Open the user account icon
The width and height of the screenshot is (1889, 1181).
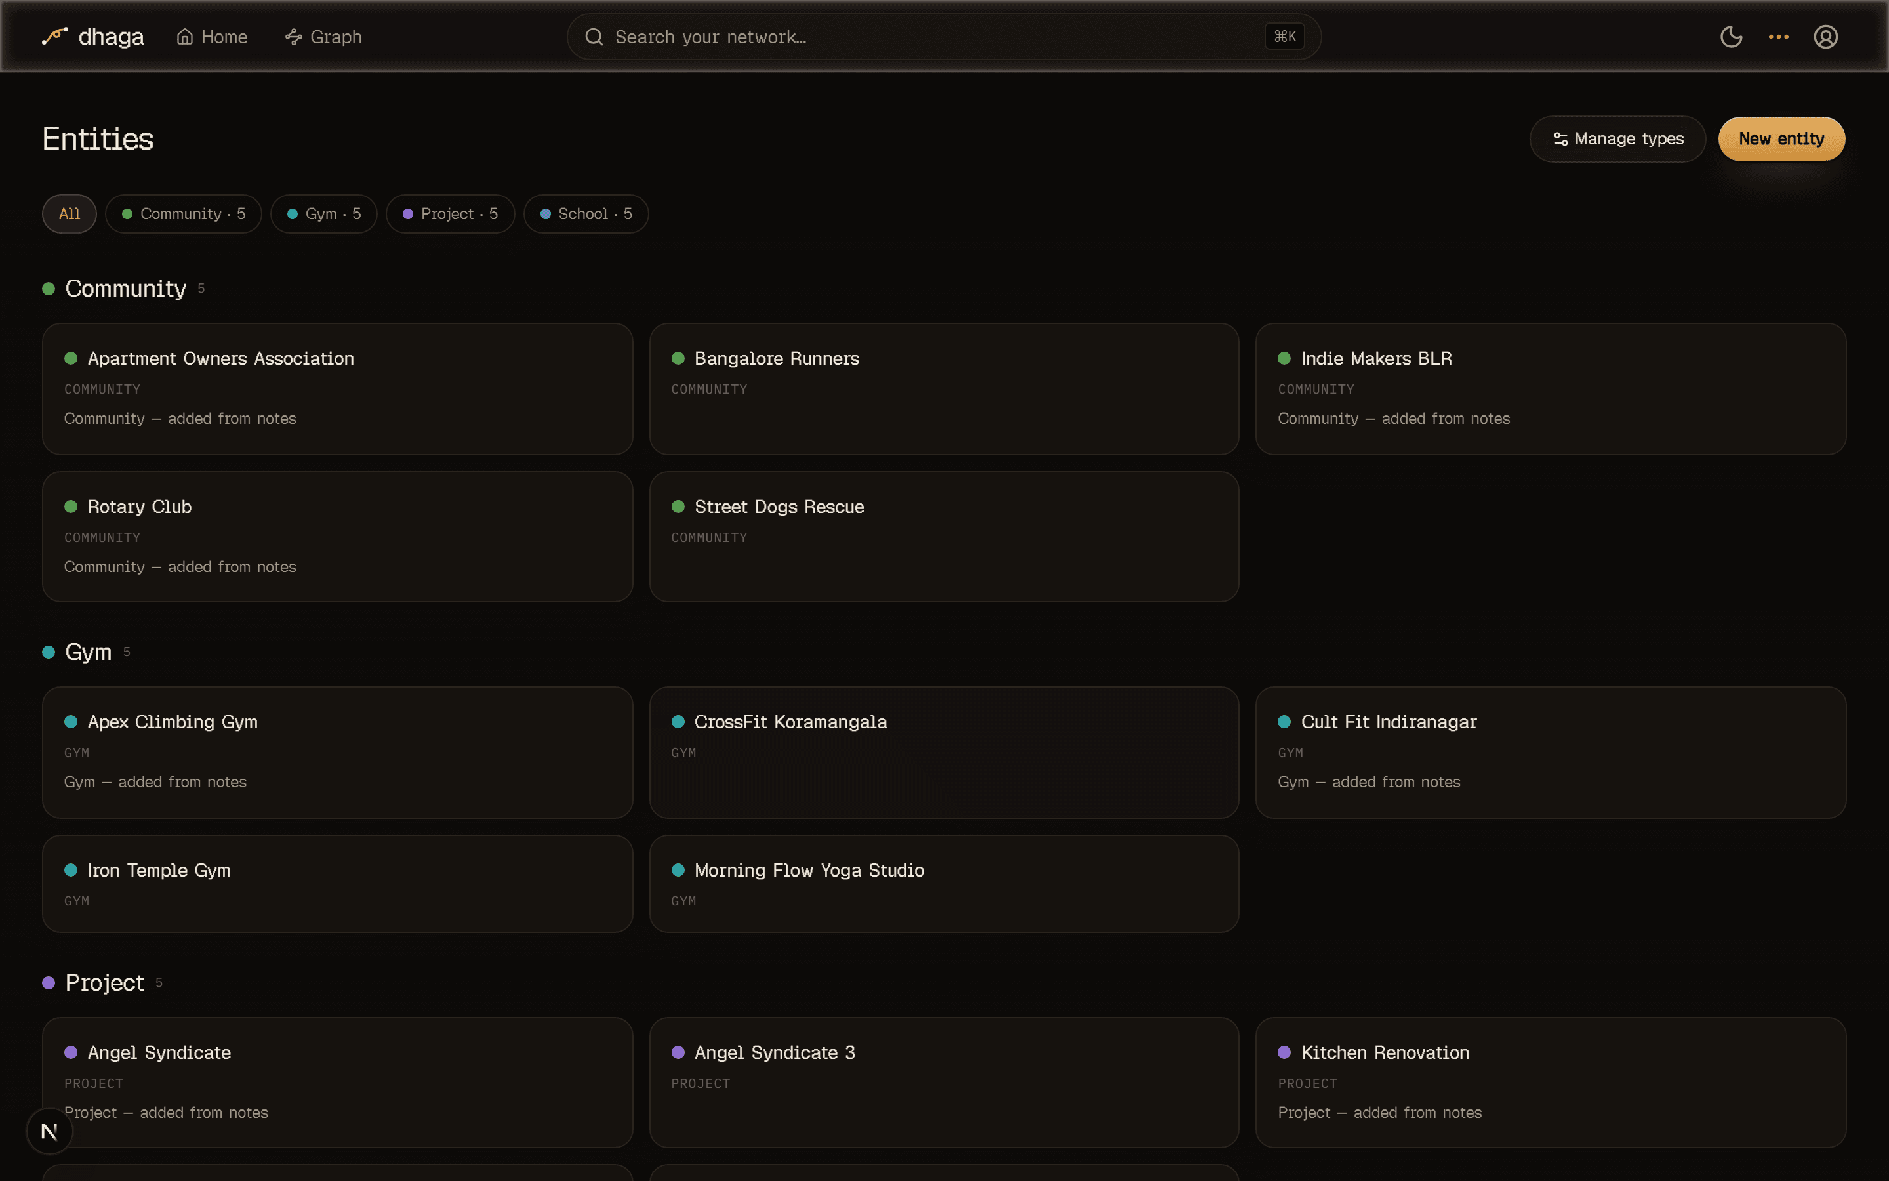1826,37
